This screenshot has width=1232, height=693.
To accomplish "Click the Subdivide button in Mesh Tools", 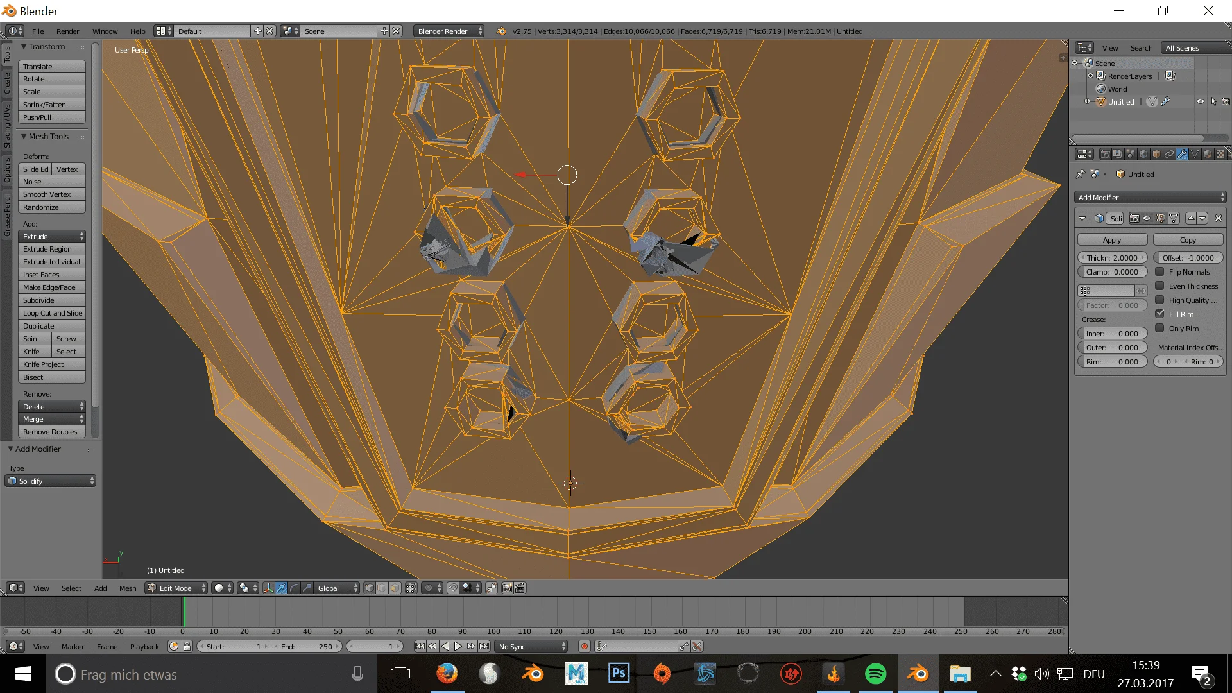I will [51, 300].
